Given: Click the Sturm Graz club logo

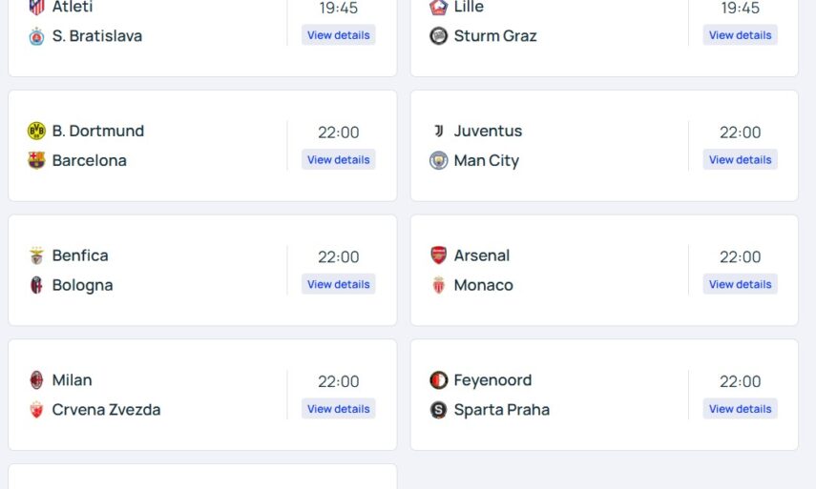Looking at the screenshot, I should pyautogui.click(x=438, y=36).
